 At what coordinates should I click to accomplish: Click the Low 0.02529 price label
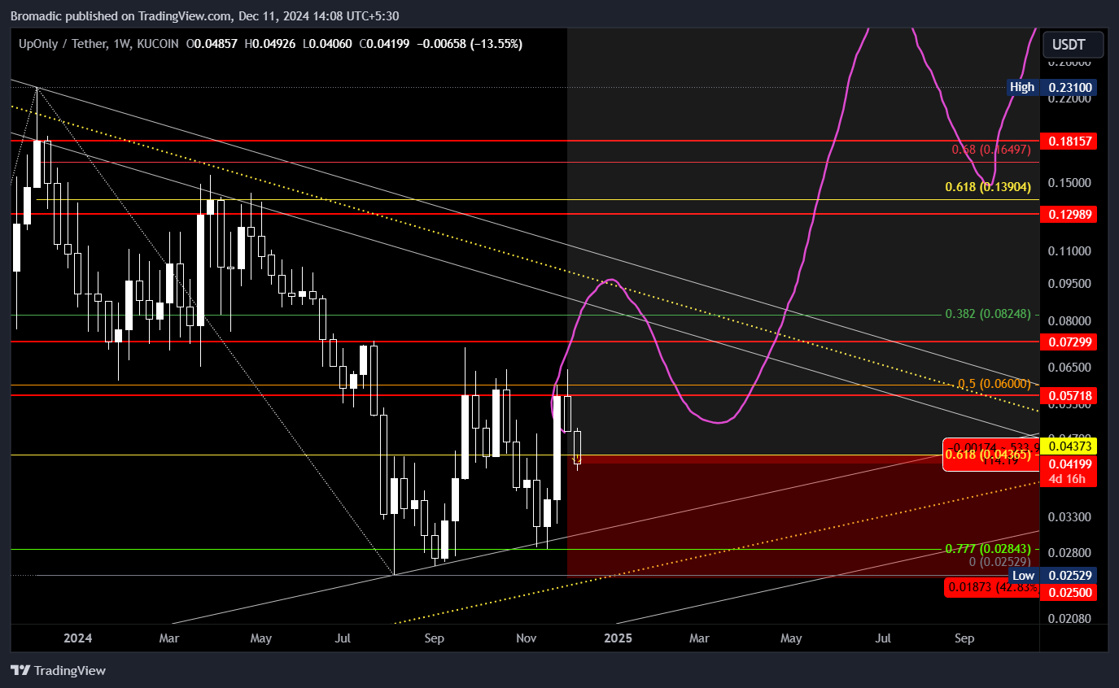coord(1051,575)
